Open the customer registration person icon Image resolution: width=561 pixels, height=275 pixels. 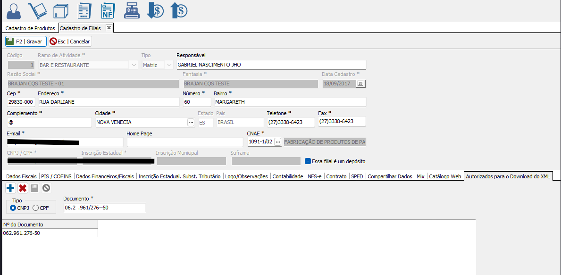[x=14, y=10]
